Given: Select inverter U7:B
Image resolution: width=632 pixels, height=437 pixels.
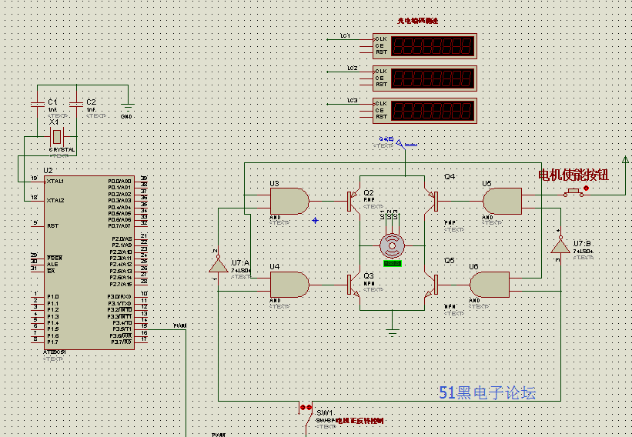Looking at the screenshot, I should coord(560,245).
